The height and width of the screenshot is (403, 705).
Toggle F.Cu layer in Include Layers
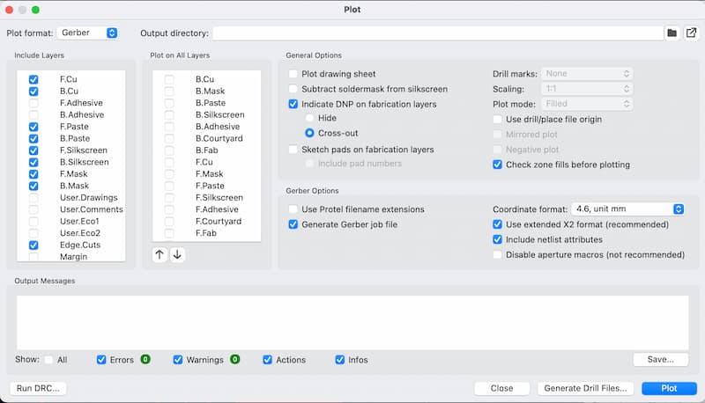(x=33, y=79)
